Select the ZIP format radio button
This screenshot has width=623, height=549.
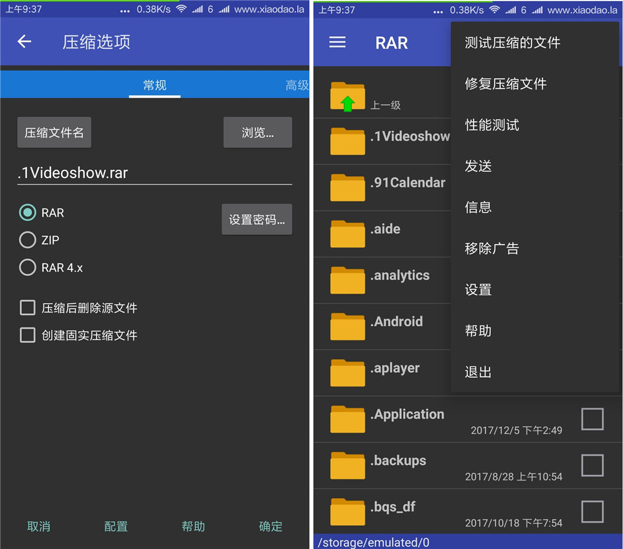click(27, 240)
